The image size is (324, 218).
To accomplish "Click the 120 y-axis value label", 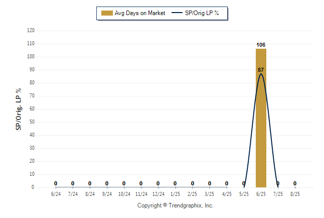I will click(x=31, y=31).
